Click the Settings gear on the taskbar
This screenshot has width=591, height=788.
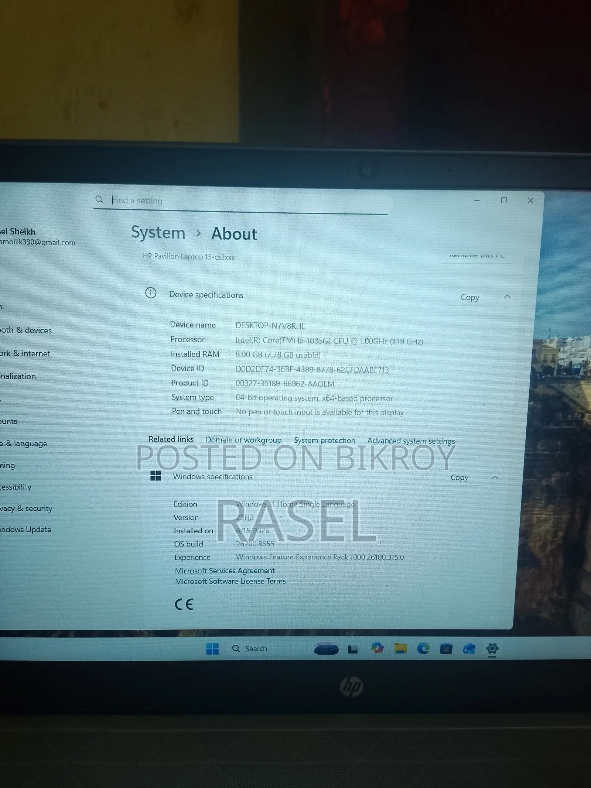click(492, 648)
